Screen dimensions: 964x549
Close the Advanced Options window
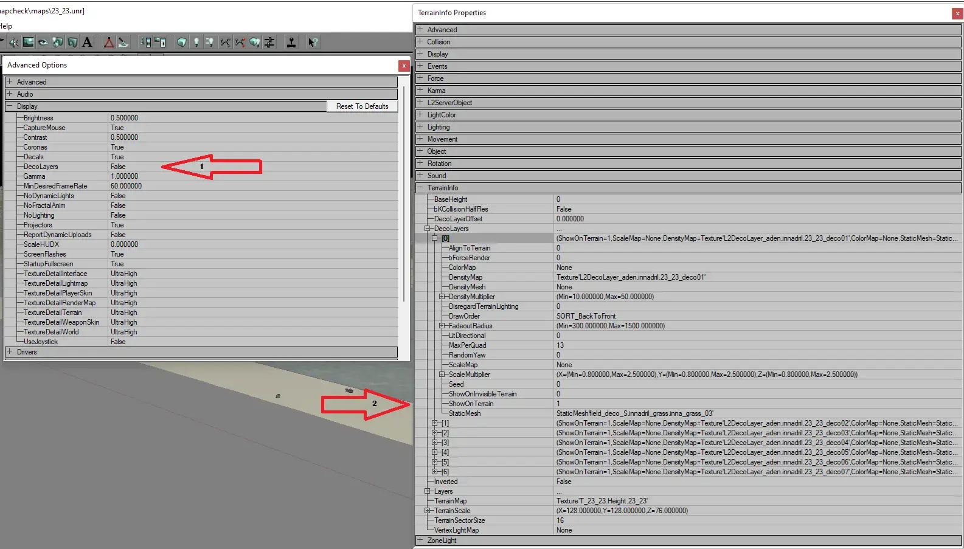pyautogui.click(x=404, y=66)
